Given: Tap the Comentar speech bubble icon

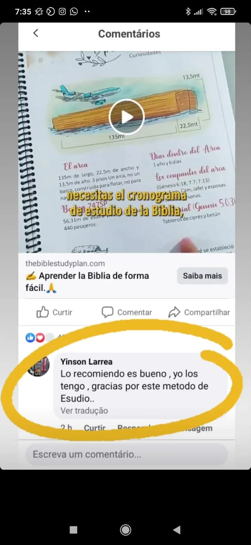Looking at the screenshot, I should coord(107,312).
